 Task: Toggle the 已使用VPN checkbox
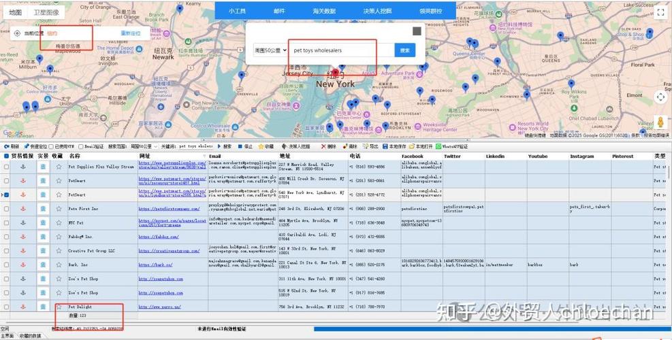click(x=52, y=146)
